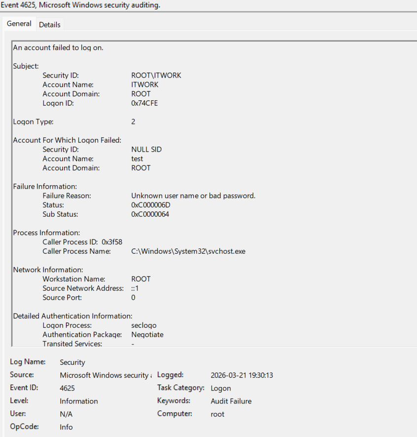
Task: Click the ROOT\ITWORK Security ID value
Action: click(156, 76)
